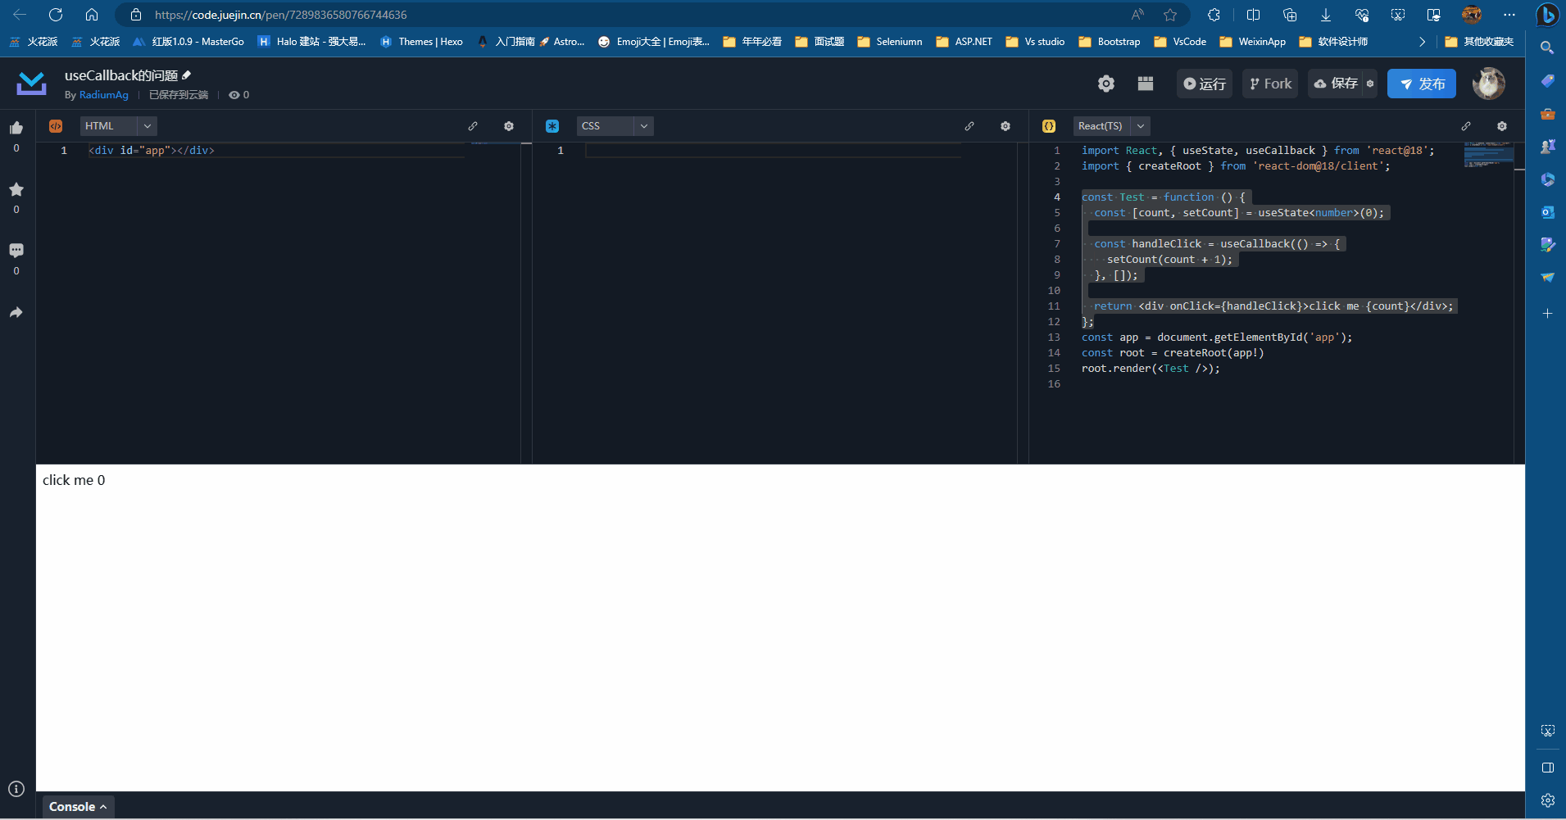Open the 年年必看 bookmarks folder
The width and height of the screenshot is (1566, 820).
tap(752, 42)
